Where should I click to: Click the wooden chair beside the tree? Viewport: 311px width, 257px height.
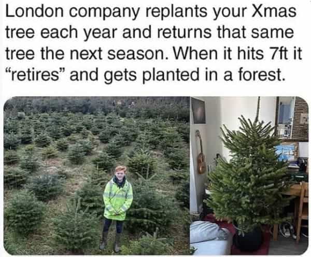[301, 210]
